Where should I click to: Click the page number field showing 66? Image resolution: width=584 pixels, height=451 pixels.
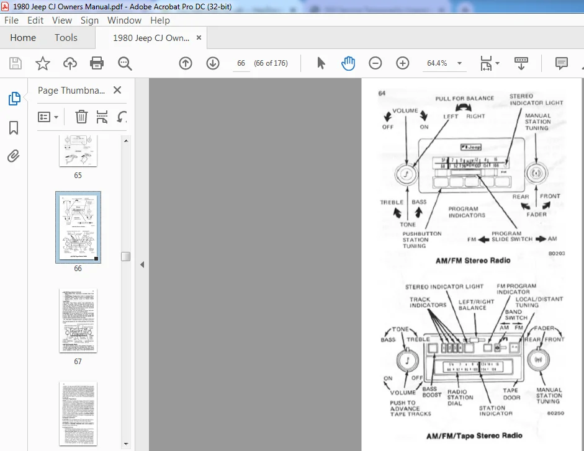coord(241,63)
